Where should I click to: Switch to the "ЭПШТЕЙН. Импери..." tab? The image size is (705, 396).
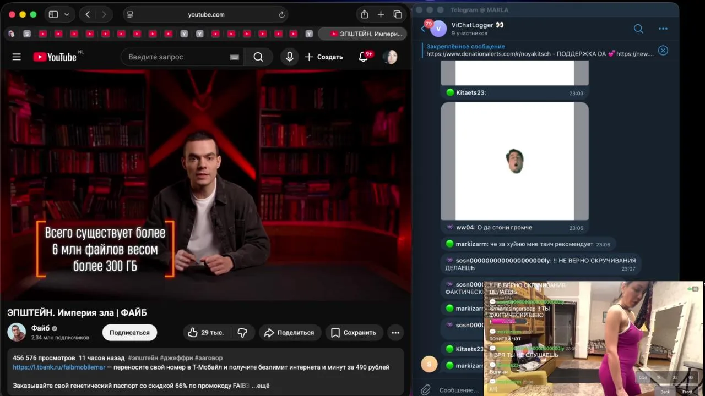point(364,34)
